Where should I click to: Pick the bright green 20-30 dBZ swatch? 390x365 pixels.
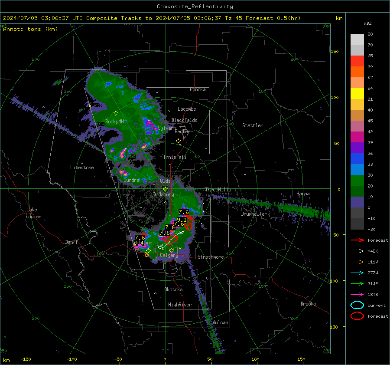pos(357,180)
